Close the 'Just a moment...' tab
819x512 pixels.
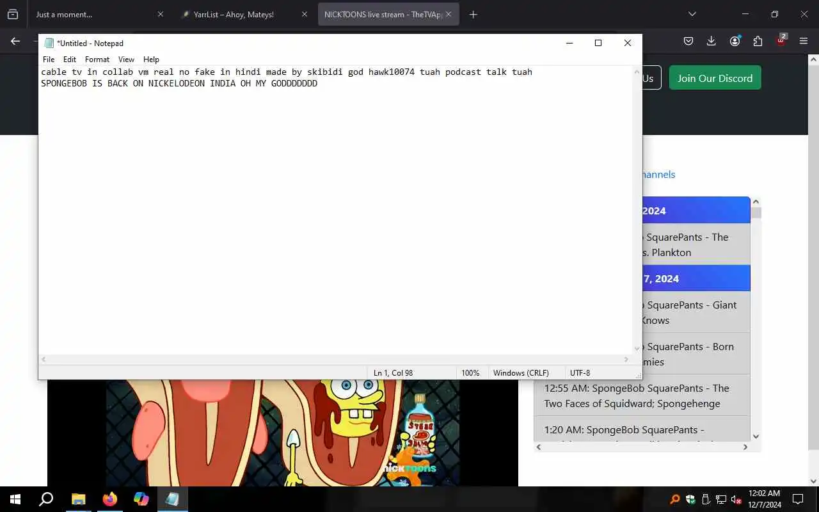click(160, 14)
